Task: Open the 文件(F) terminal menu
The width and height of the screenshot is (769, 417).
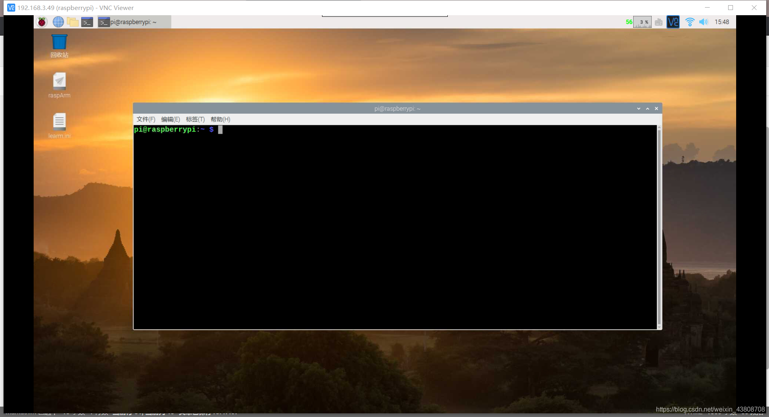Action: click(146, 119)
